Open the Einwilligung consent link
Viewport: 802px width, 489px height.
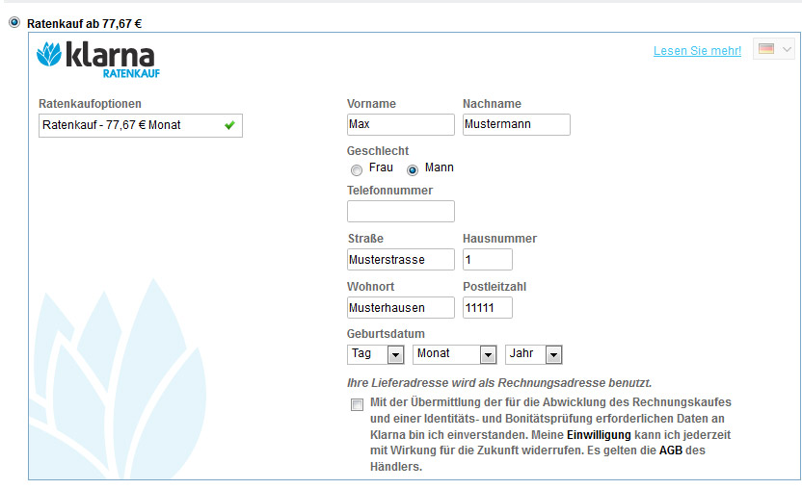point(598,435)
